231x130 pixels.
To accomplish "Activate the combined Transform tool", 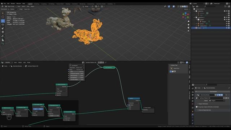I will 3,32.
